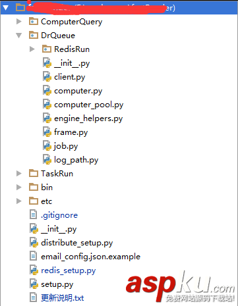Screen dimensions: 238x306
Task: Expand the ComputerQuery folder arrow
Action: point(19,21)
